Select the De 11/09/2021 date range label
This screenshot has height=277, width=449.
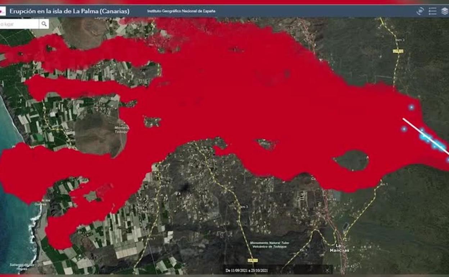coord(248,270)
